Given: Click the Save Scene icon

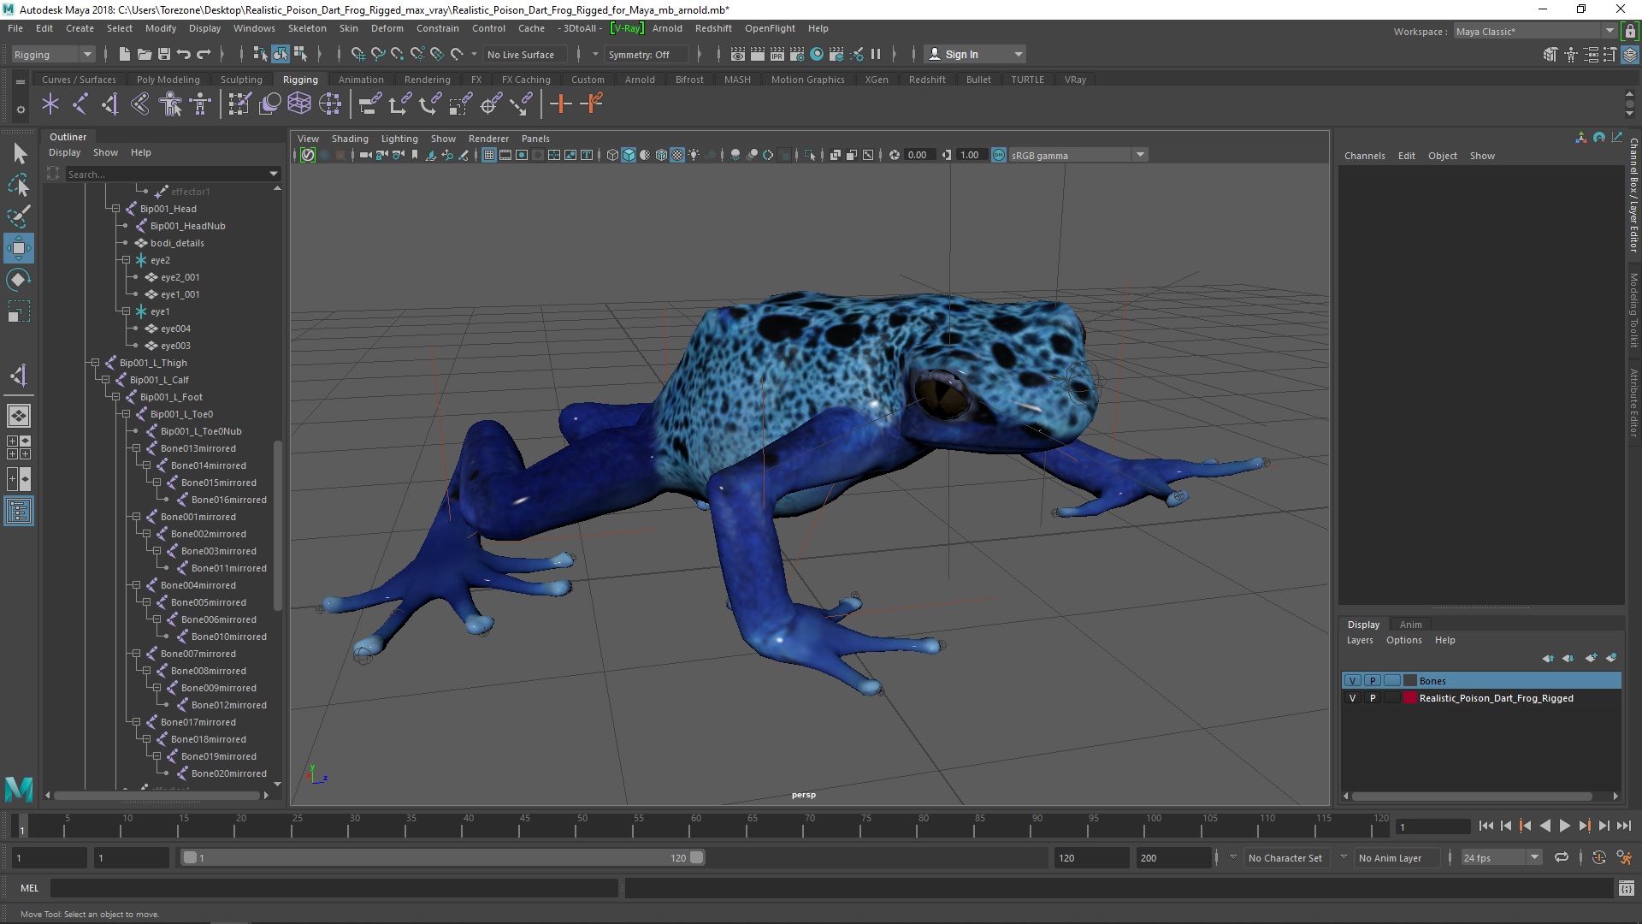Looking at the screenshot, I should coord(164,54).
